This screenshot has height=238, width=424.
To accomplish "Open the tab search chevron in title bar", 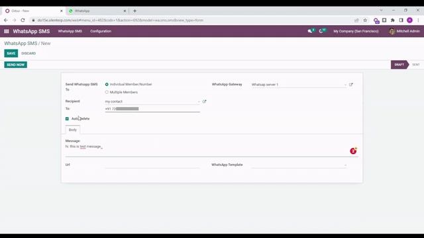I will pos(381,11).
